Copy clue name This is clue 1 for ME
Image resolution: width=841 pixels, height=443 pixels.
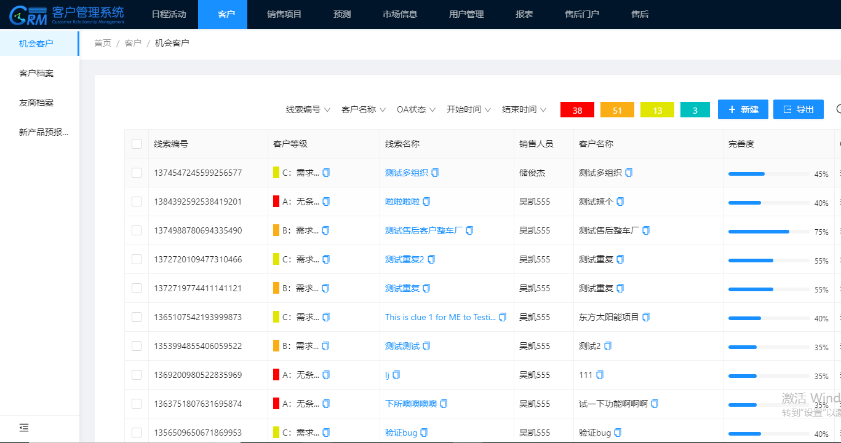(503, 317)
